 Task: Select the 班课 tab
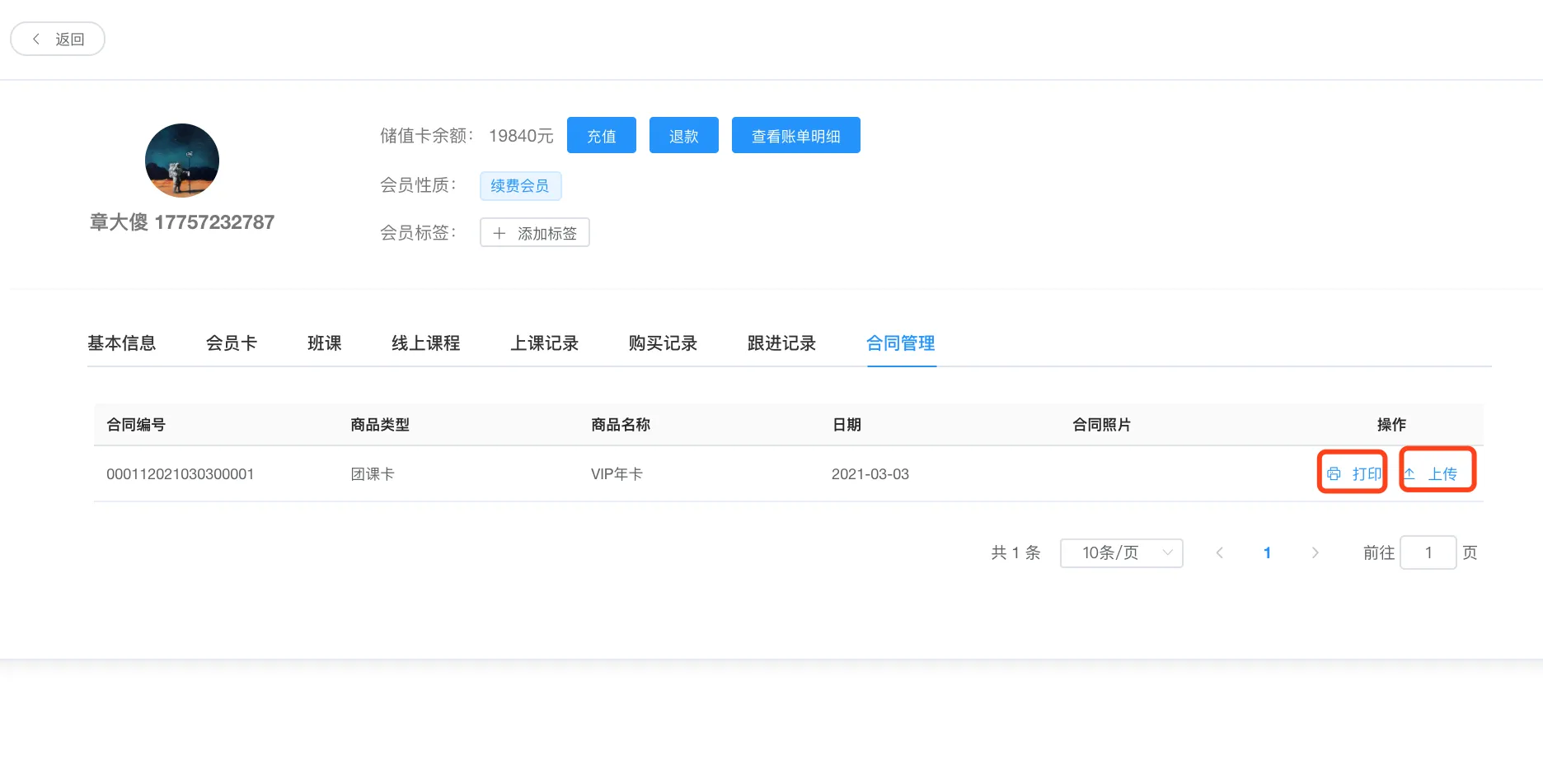(x=325, y=343)
